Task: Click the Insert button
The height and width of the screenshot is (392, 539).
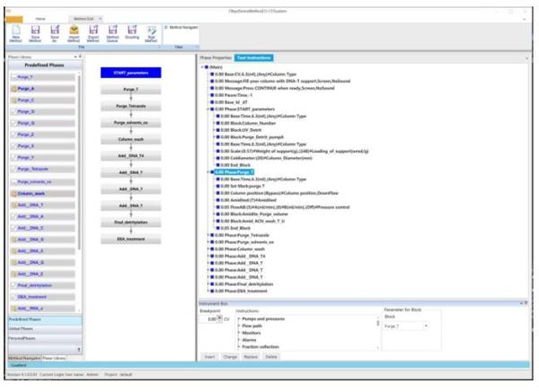Action: point(208,356)
